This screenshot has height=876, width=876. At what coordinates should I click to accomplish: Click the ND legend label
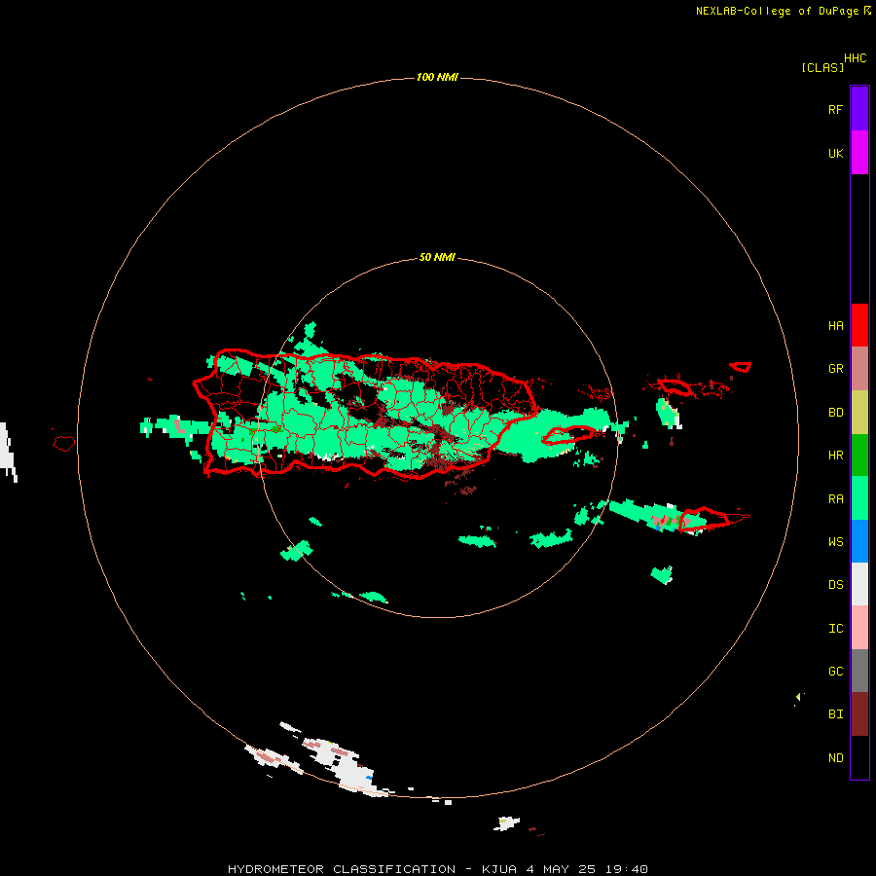pyautogui.click(x=835, y=758)
